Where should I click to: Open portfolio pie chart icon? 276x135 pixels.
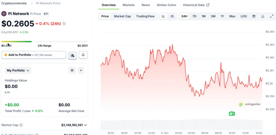click(x=72, y=55)
